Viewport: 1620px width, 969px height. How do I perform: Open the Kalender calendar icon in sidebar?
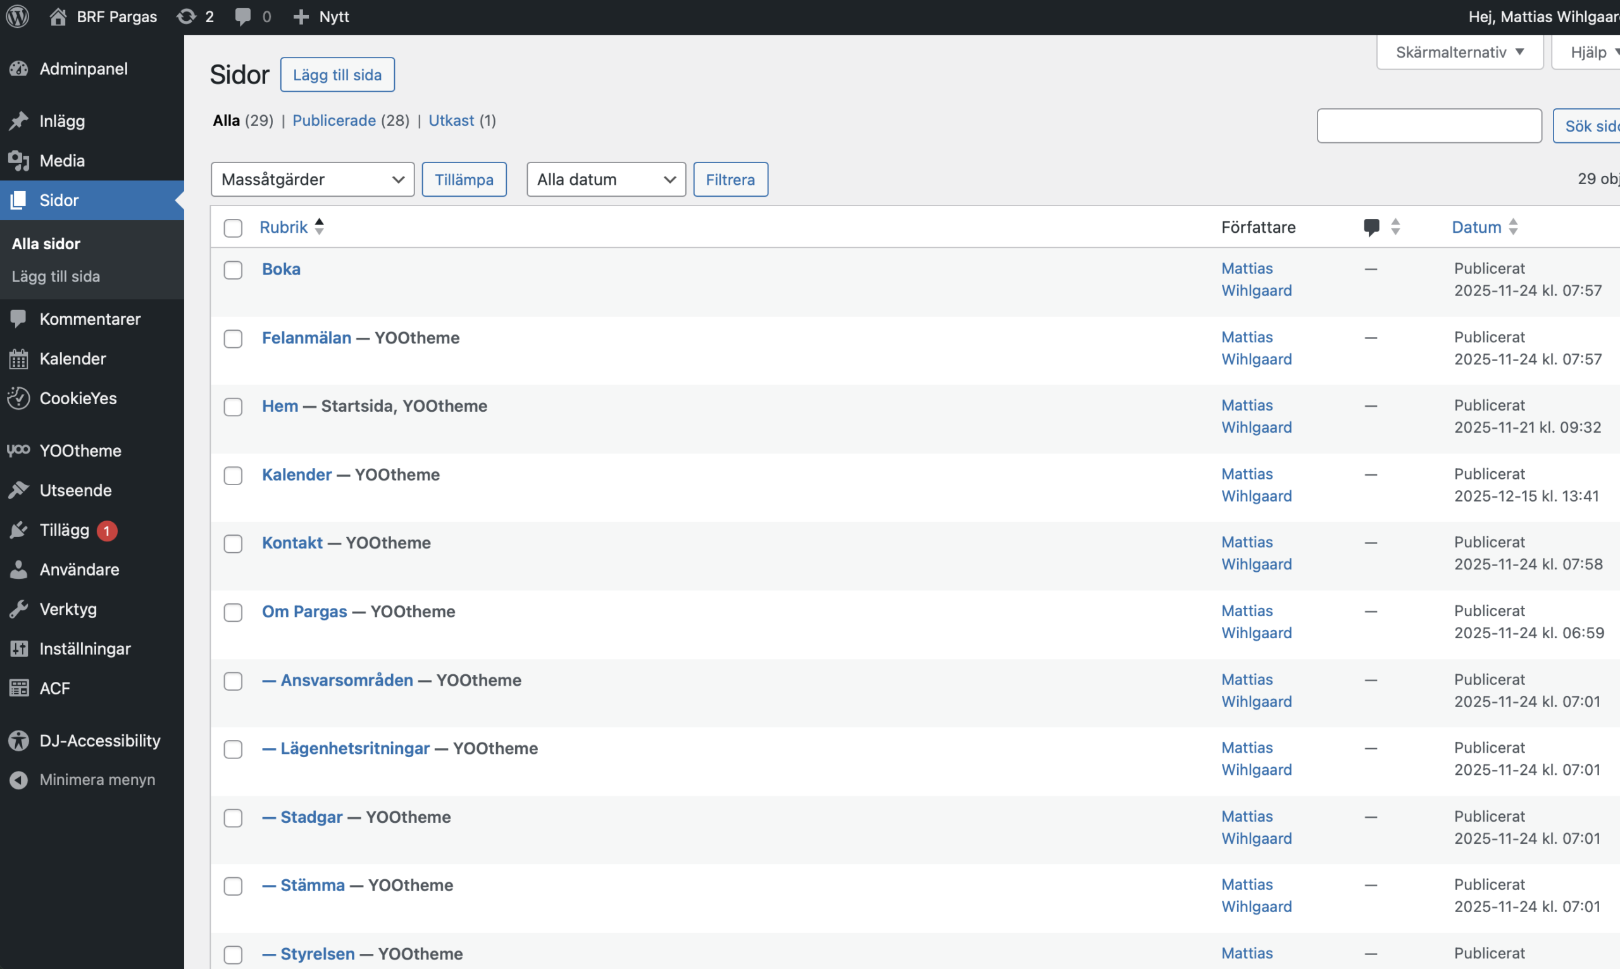tap(19, 359)
